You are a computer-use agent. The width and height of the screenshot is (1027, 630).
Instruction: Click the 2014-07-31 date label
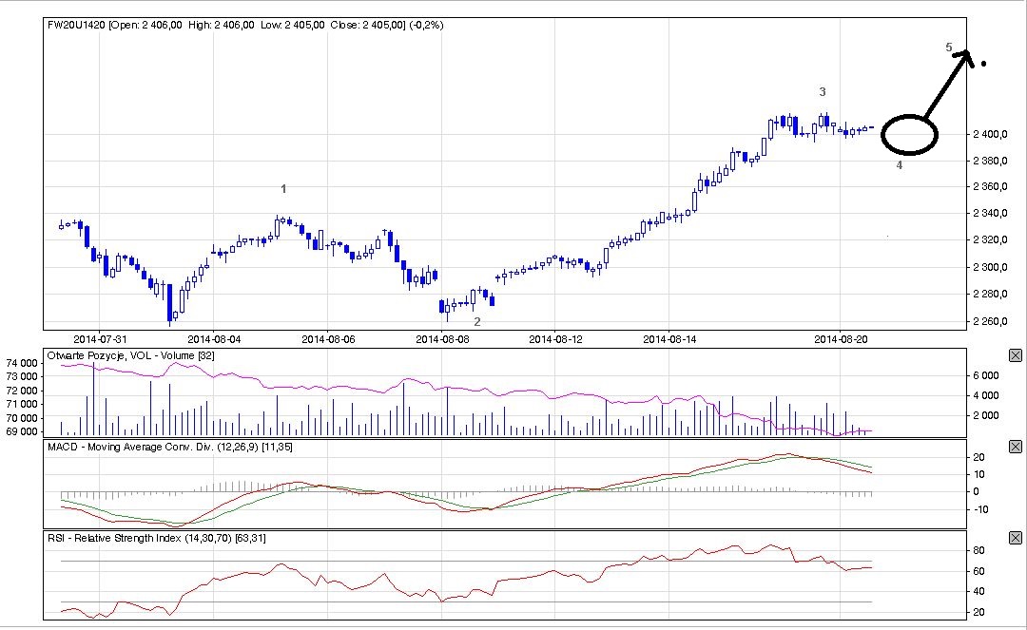click(x=100, y=339)
